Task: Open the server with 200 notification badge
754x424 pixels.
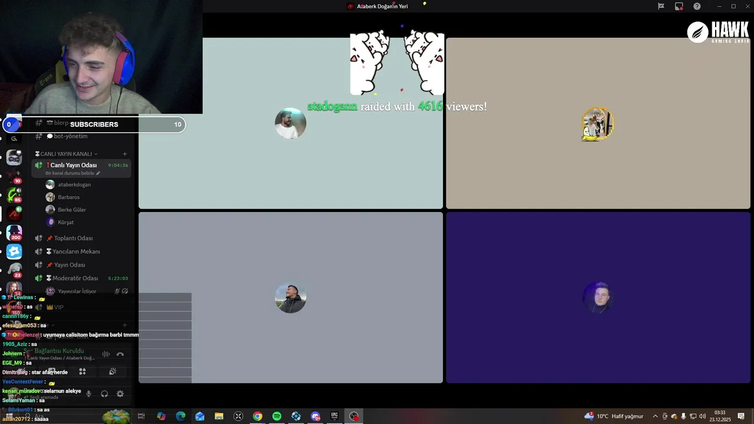Action: click(x=14, y=232)
